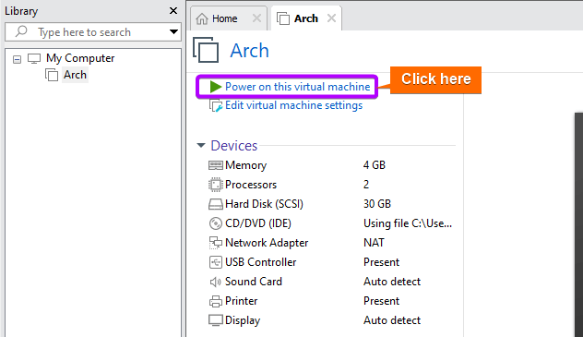Click the Home tab house icon
Screen dimensions: 583x337
tap(202, 18)
